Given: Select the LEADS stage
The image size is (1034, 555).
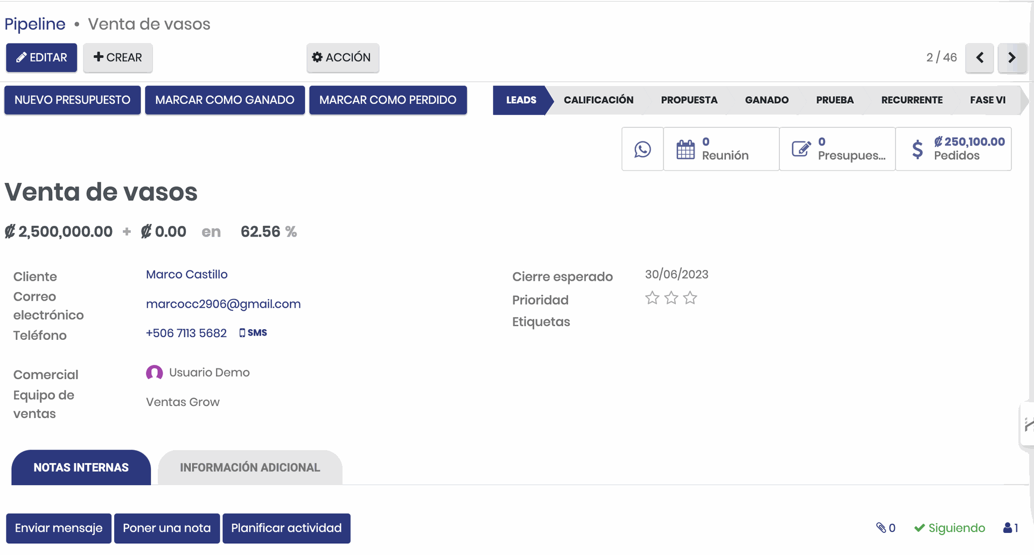Looking at the screenshot, I should click(x=521, y=100).
